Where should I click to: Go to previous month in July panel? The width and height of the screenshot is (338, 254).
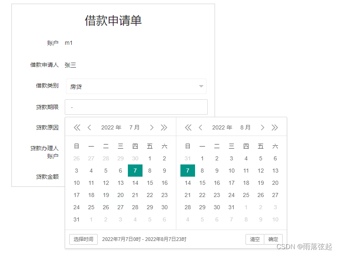89,127
